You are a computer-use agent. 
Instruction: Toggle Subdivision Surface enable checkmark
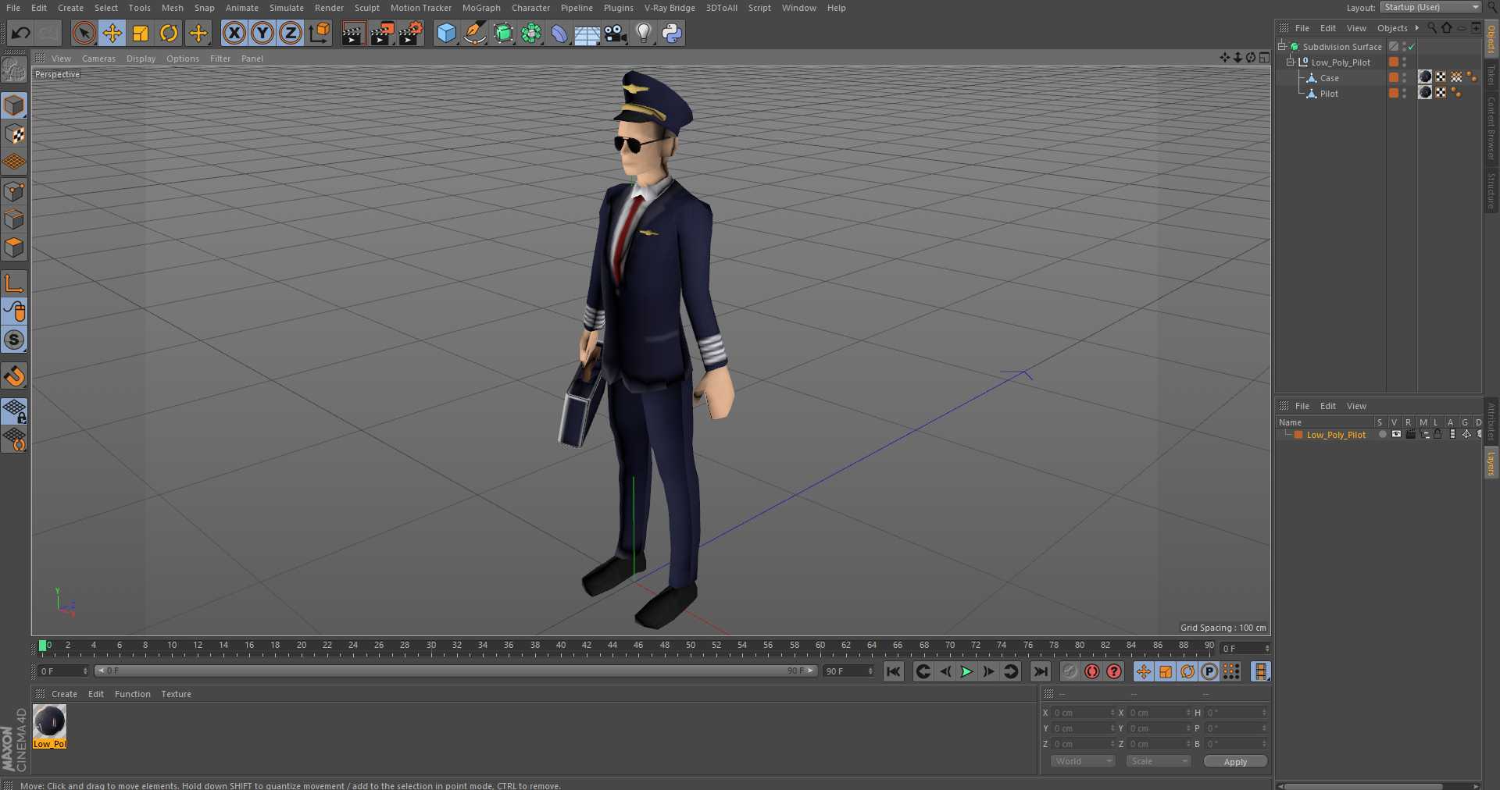(1412, 47)
